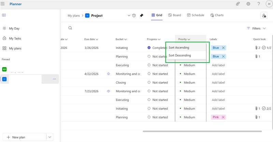Click the recurrence icon beside 4/22/2026
The height and width of the screenshot is (142, 273).
tap(109, 74)
